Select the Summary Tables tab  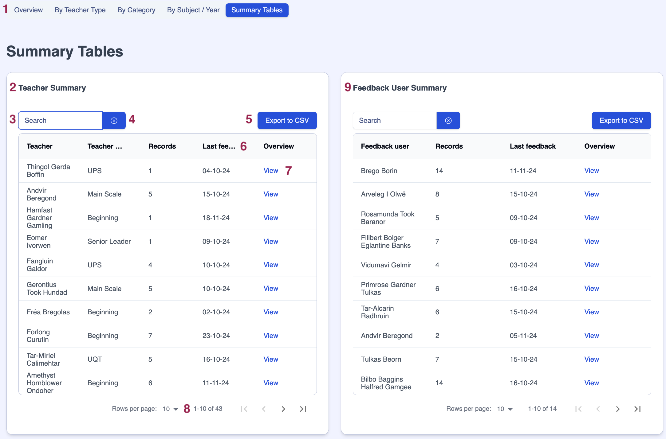257,10
